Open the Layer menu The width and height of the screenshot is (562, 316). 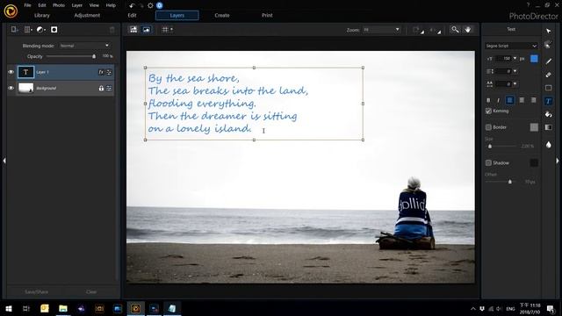pyautogui.click(x=77, y=5)
